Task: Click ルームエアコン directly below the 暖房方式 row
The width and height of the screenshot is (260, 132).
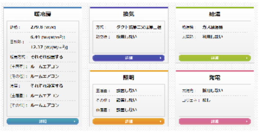Action: pyautogui.click(x=45, y=67)
